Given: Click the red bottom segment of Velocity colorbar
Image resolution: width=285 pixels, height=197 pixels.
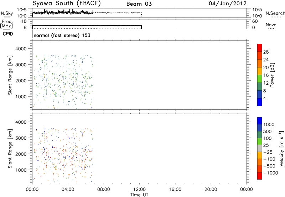Looking at the screenshot, I should click(260, 176).
